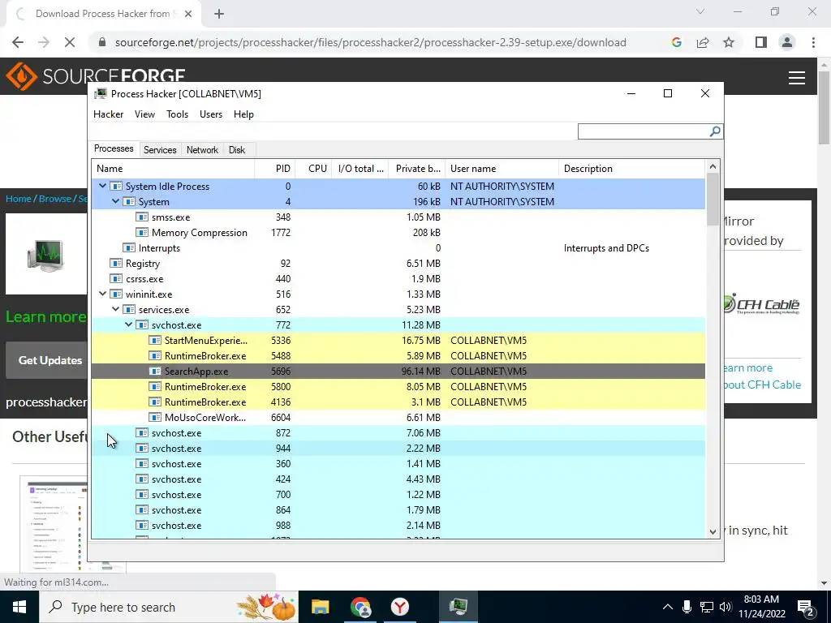Screen dimensions: 831x623
Task: Open the Chrome tab search chevron
Action: pos(700,11)
